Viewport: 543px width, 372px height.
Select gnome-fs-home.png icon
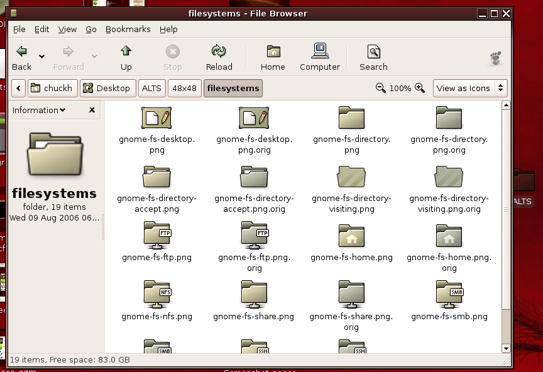click(x=351, y=236)
